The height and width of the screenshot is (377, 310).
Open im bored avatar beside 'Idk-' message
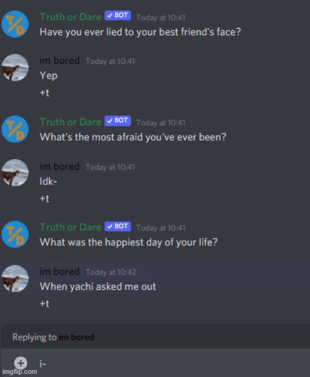[15, 173]
